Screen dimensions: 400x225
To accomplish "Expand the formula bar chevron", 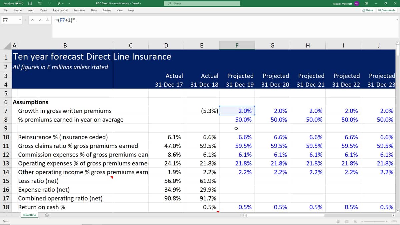I will 397,20.
